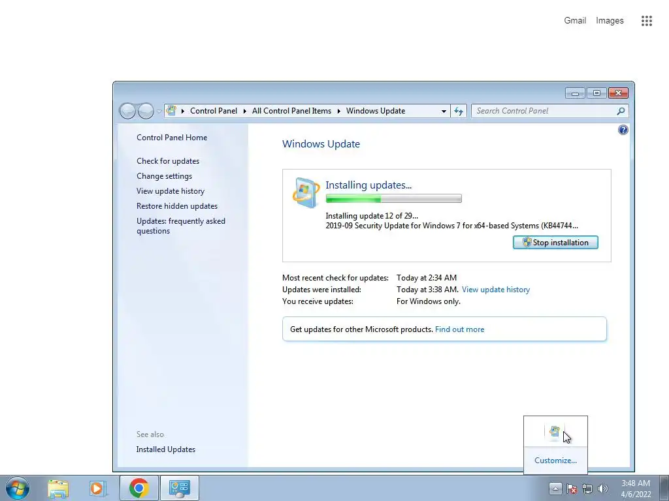Click the text Installing update 12 of 29...
The height and width of the screenshot is (501, 669).
click(x=372, y=215)
